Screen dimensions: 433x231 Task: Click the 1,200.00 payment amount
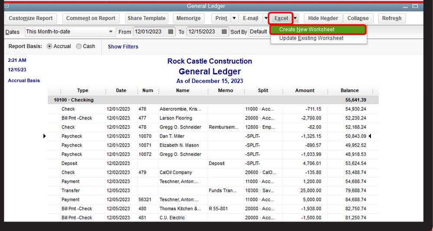(x=312, y=181)
